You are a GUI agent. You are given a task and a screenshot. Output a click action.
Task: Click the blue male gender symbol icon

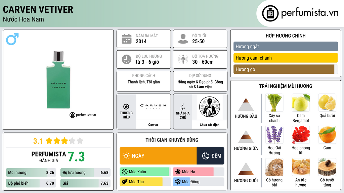(12, 39)
